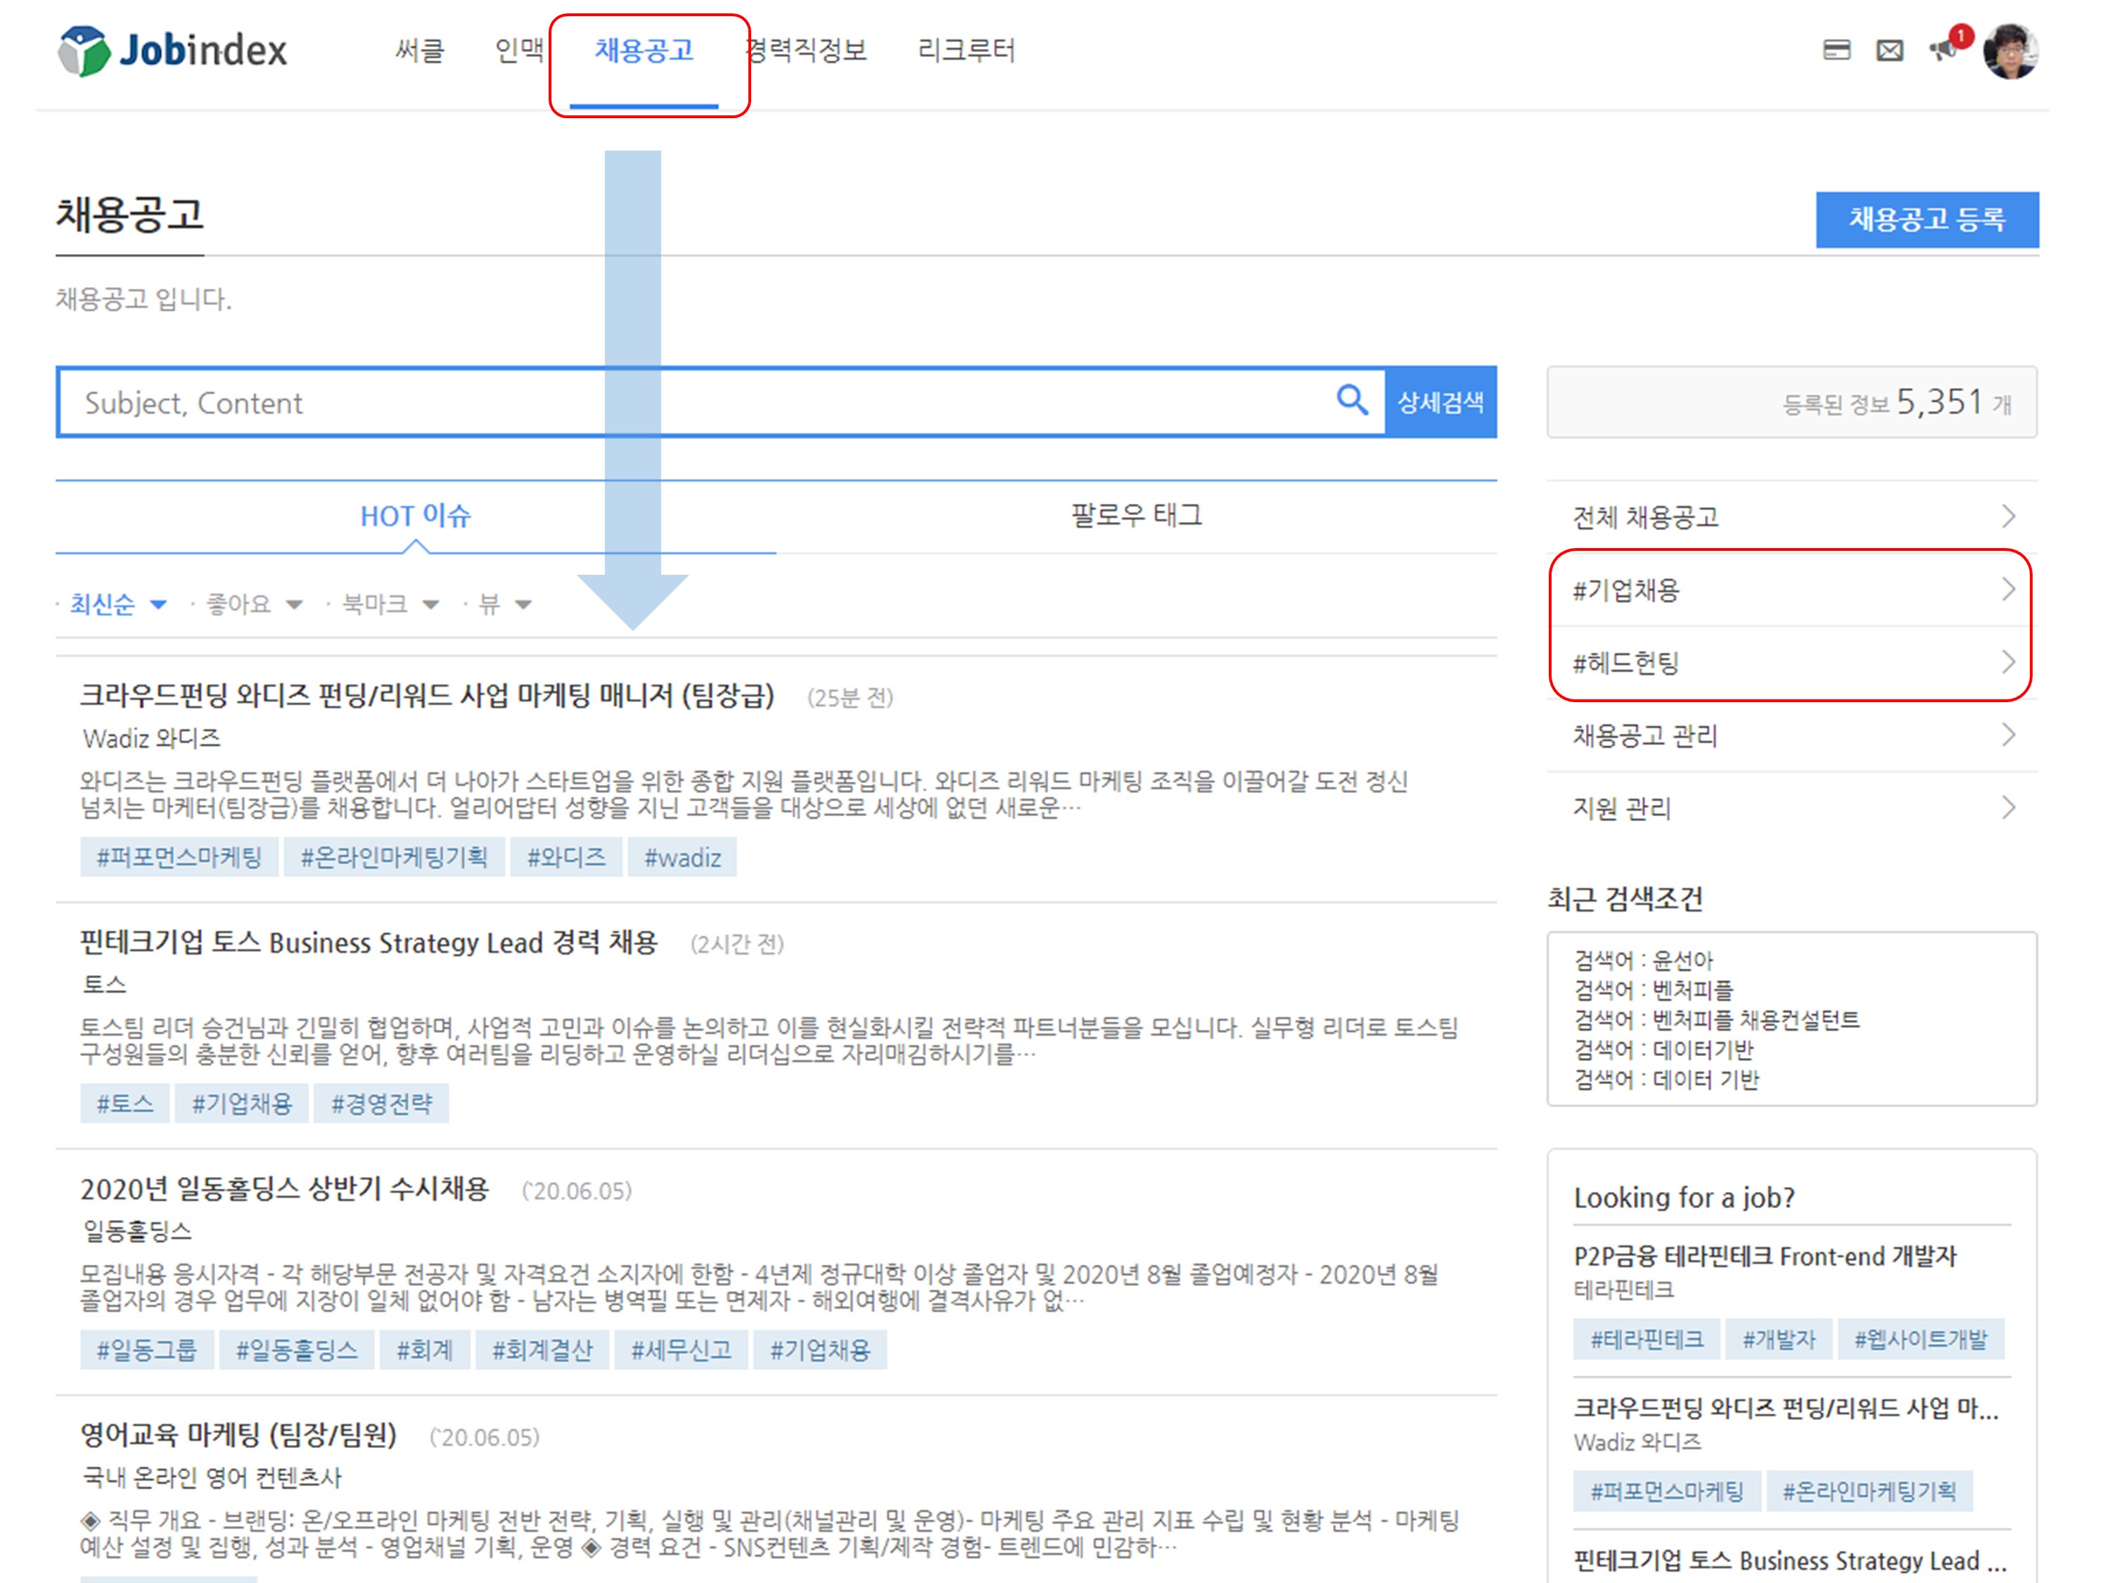
Task: Open the 리크루터 menu item
Action: 966,50
